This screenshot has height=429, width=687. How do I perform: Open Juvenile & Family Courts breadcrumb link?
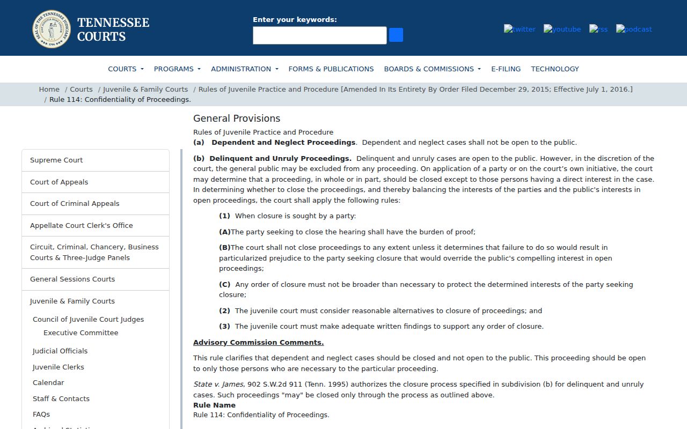[145, 89]
